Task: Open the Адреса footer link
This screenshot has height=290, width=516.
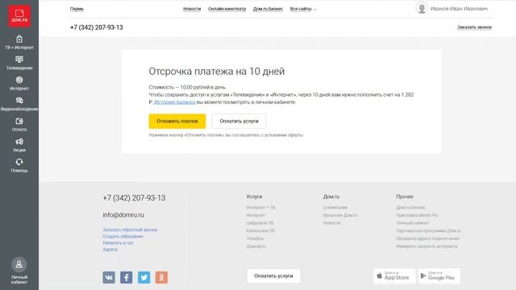Action: [x=110, y=250]
